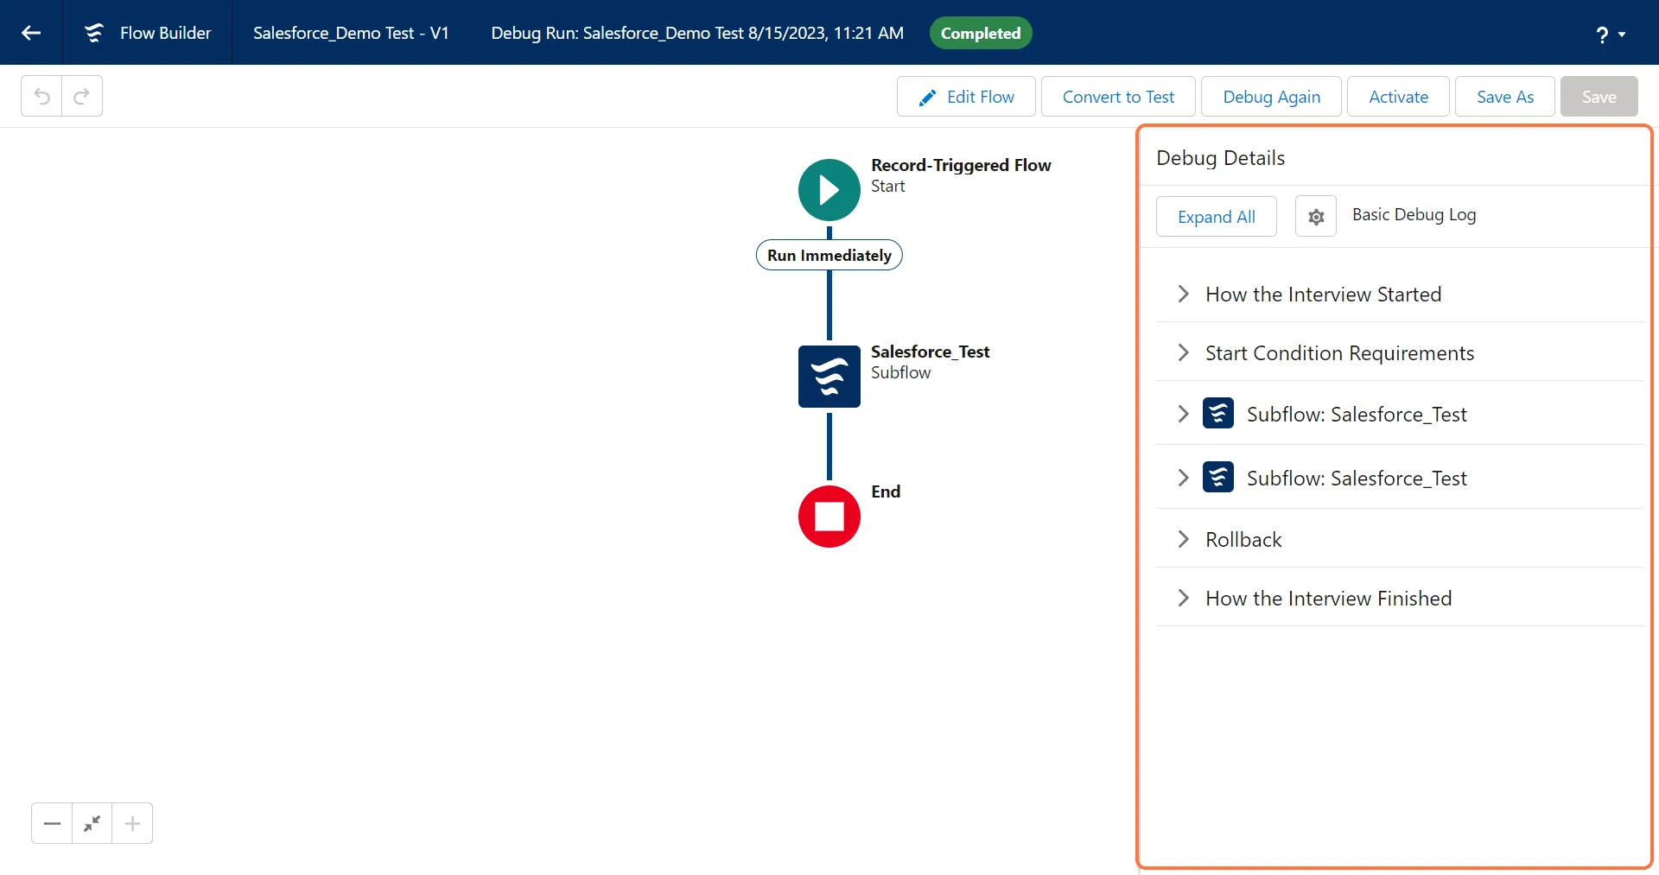Zoom out the canvas with minus
Image resolution: width=1659 pixels, height=875 pixels.
click(52, 823)
